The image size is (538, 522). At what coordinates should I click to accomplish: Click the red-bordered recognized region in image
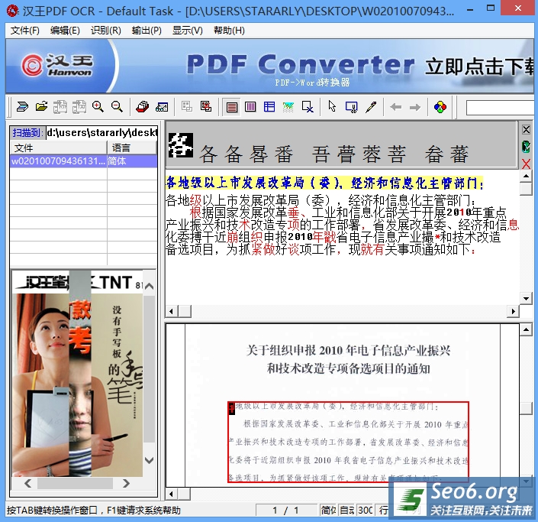348,442
